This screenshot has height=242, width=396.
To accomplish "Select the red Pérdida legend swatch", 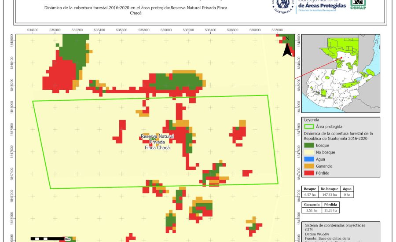I will pos(309,173).
